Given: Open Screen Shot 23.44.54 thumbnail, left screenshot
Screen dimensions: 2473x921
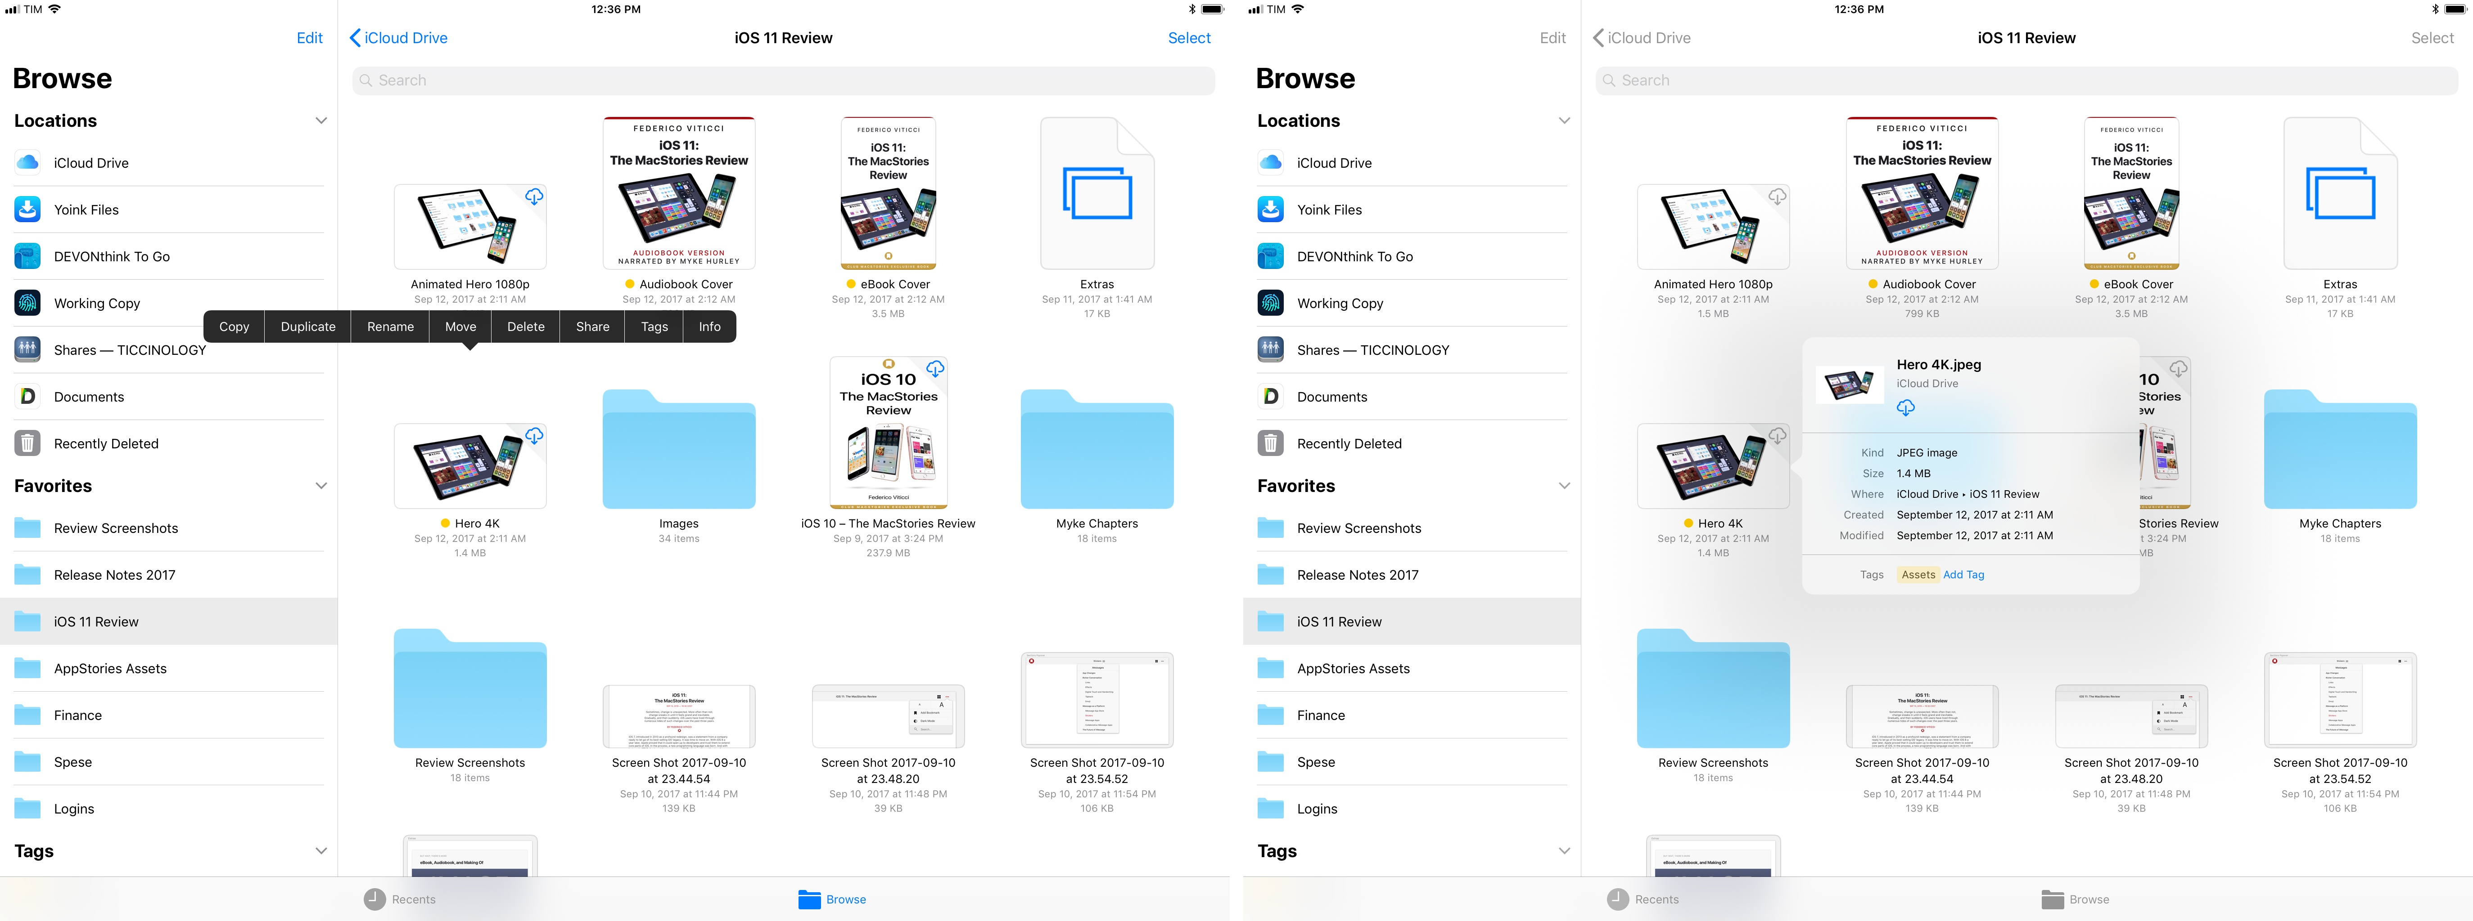Looking at the screenshot, I should point(679,717).
